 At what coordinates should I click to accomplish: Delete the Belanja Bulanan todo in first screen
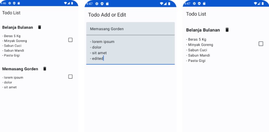[40, 27]
